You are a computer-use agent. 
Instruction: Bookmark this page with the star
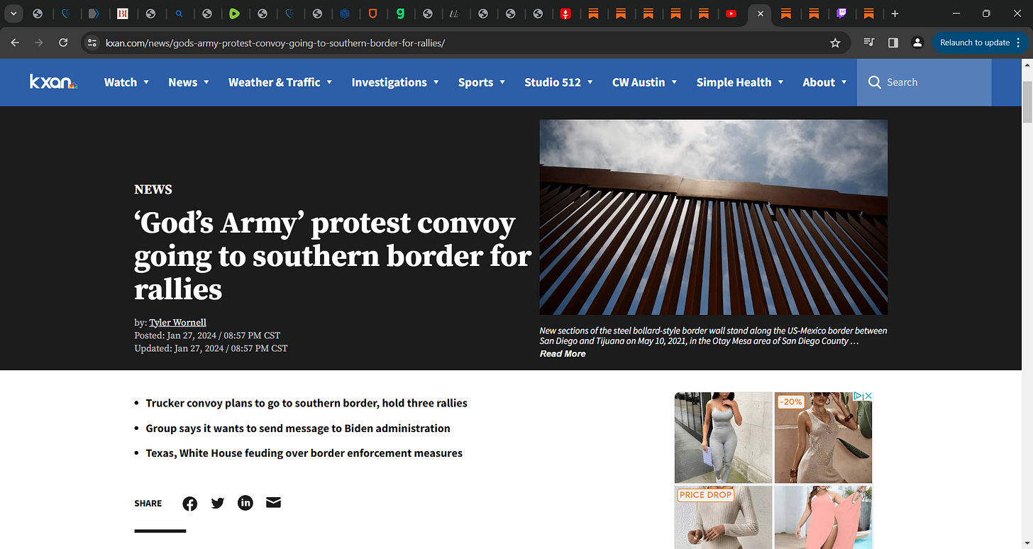pyautogui.click(x=835, y=43)
